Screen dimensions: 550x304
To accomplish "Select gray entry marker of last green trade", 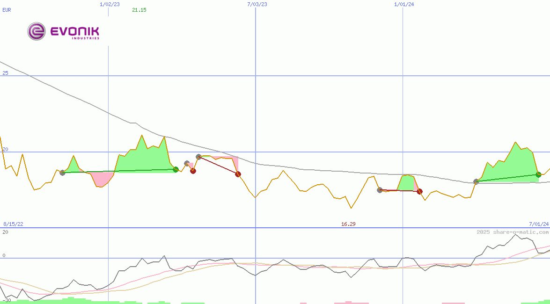I will pos(476,181).
